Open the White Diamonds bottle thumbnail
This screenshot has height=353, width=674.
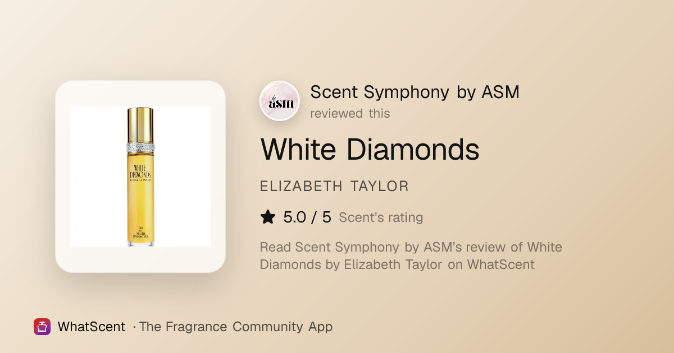(x=140, y=176)
